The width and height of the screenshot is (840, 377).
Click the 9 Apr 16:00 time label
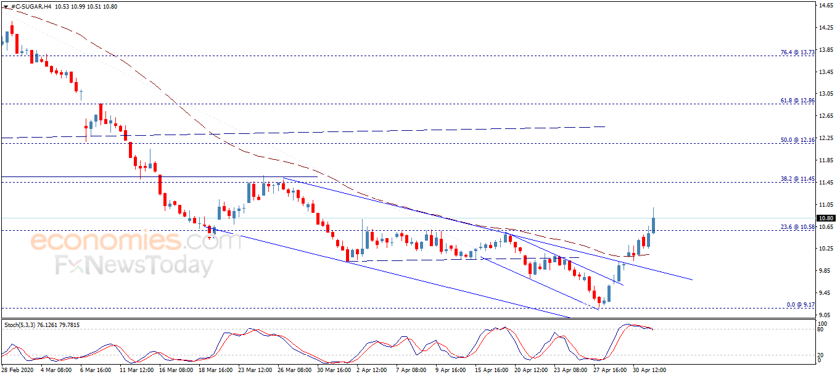[x=451, y=370]
